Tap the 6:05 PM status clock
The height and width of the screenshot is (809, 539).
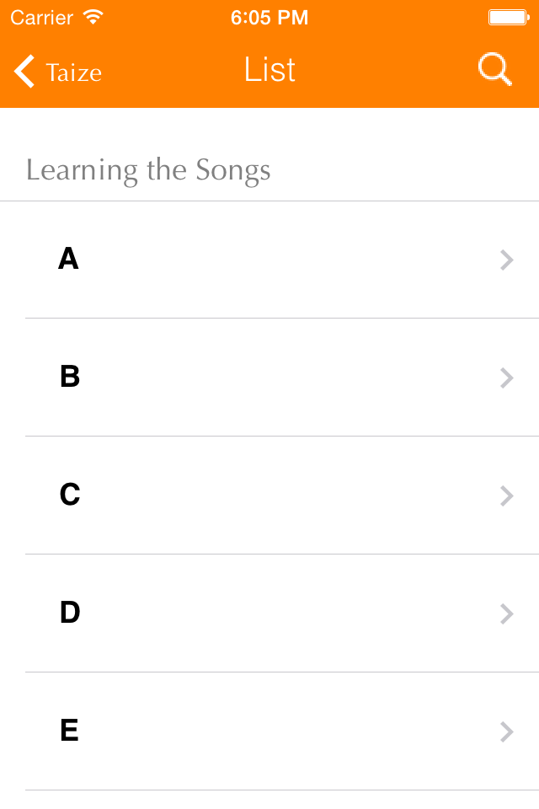(x=269, y=17)
